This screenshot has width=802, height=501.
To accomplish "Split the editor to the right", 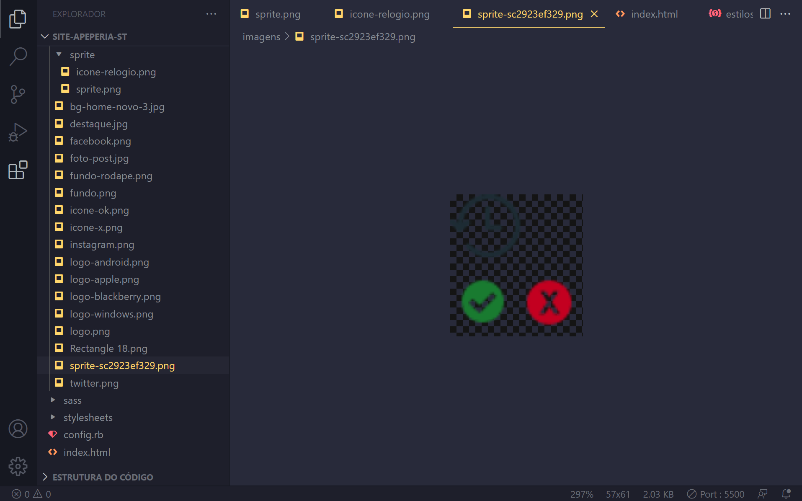I will coord(765,14).
